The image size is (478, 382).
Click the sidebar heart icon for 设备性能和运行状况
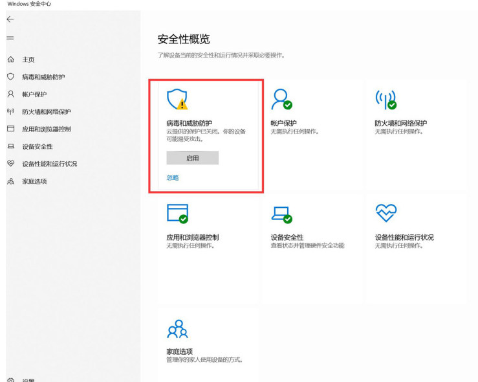tap(10, 164)
